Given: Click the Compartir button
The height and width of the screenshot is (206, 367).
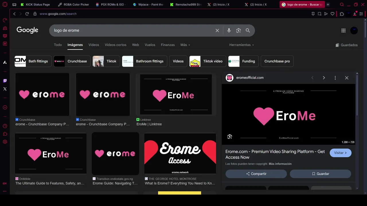Looking at the screenshot, I should point(256,174).
